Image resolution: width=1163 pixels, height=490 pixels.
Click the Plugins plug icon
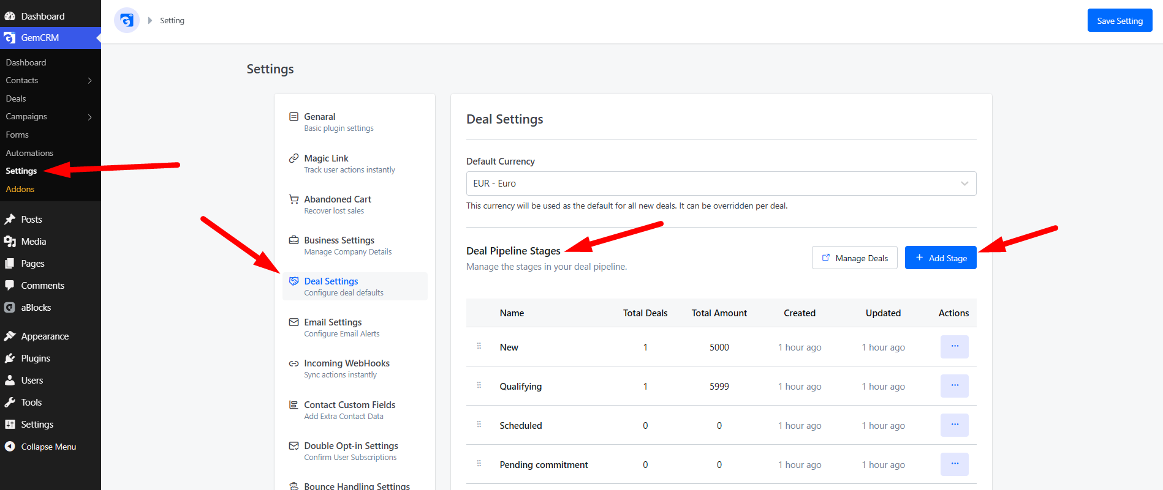pos(10,358)
